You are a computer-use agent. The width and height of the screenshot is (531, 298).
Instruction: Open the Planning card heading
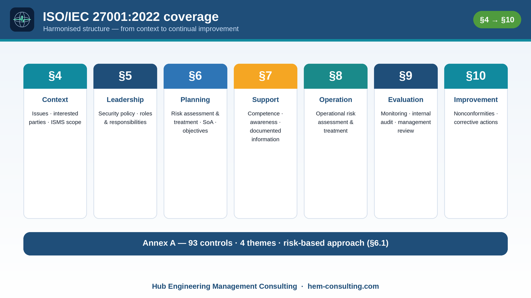(195, 100)
